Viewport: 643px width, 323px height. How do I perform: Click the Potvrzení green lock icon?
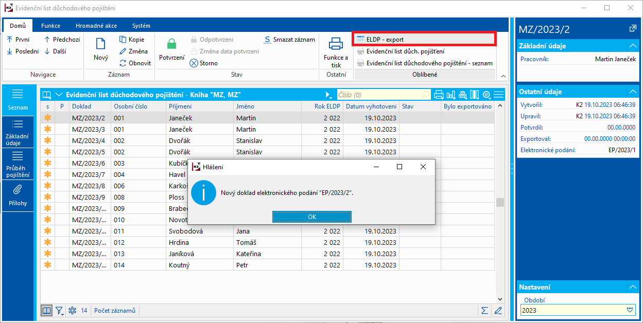(171, 45)
